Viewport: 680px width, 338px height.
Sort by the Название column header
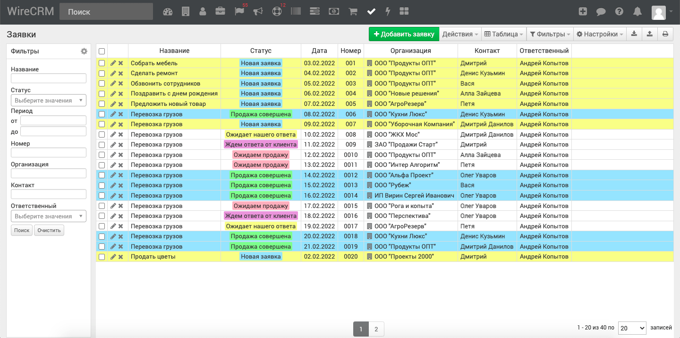click(174, 51)
